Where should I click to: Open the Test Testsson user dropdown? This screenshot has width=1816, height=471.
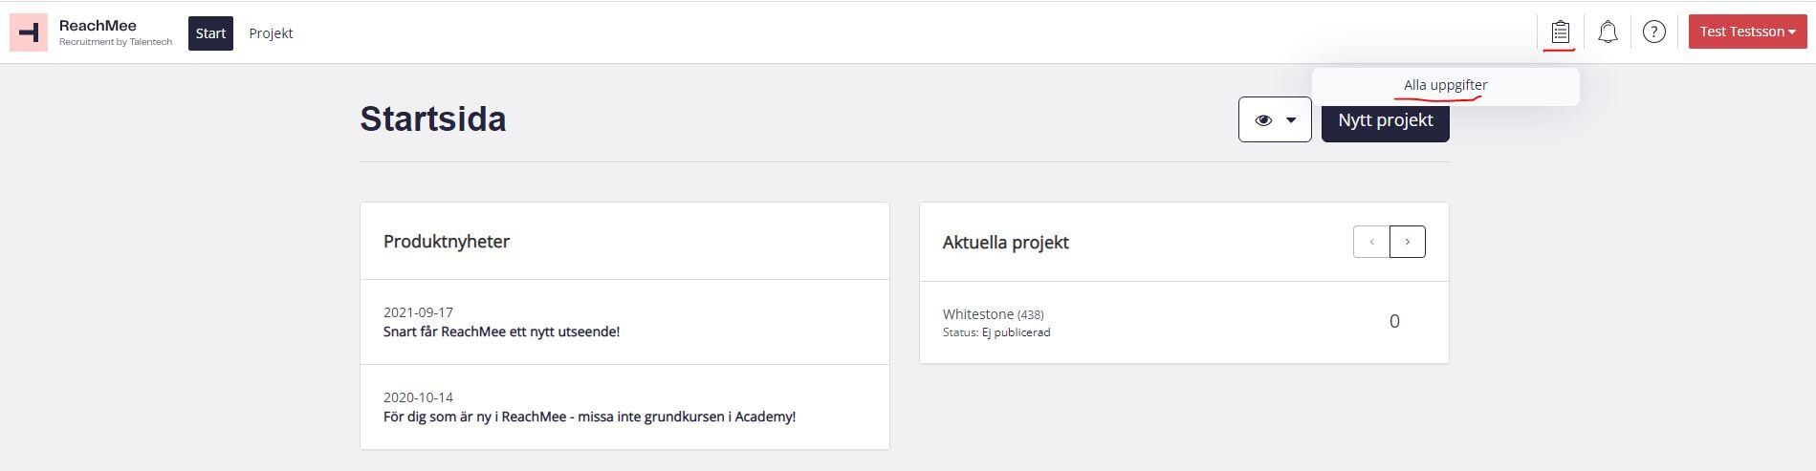[x=1747, y=32]
